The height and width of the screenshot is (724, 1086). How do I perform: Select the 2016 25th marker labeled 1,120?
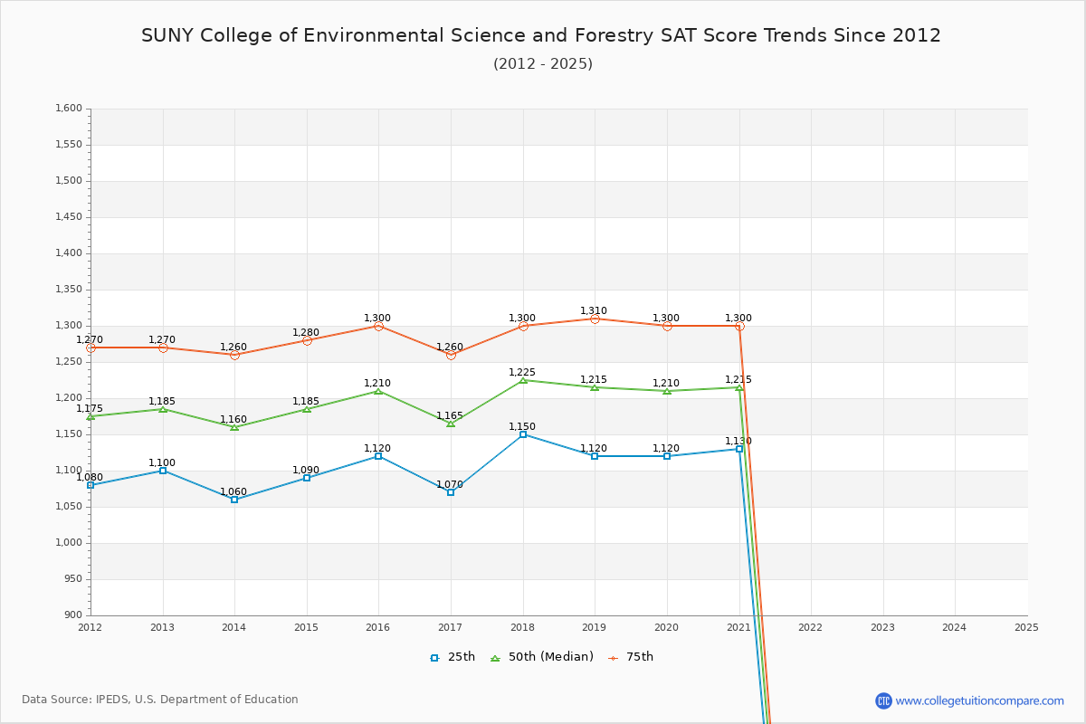[378, 456]
